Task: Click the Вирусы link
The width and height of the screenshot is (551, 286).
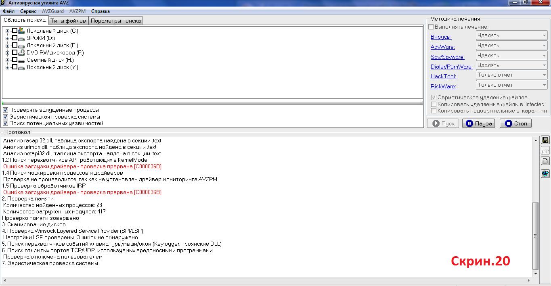Action: pyautogui.click(x=441, y=37)
